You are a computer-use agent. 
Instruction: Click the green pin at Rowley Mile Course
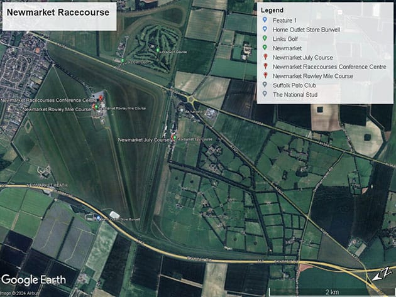96,107
